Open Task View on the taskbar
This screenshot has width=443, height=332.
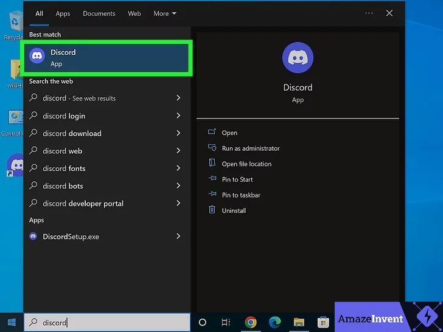[x=226, y=322]
